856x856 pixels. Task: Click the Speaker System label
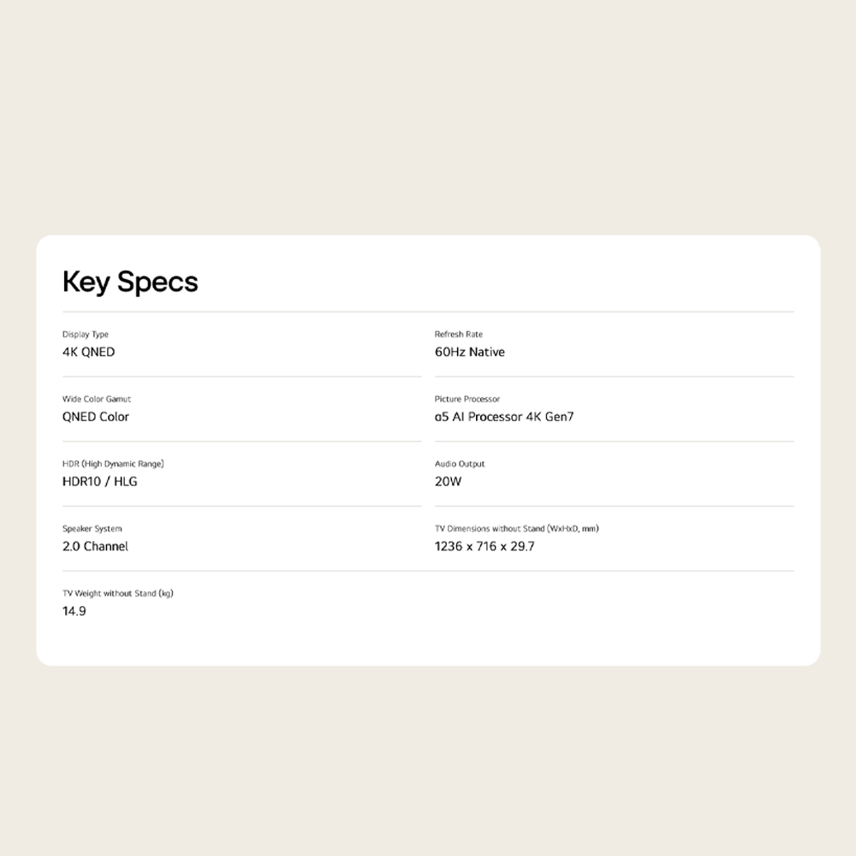click(92, 529)
